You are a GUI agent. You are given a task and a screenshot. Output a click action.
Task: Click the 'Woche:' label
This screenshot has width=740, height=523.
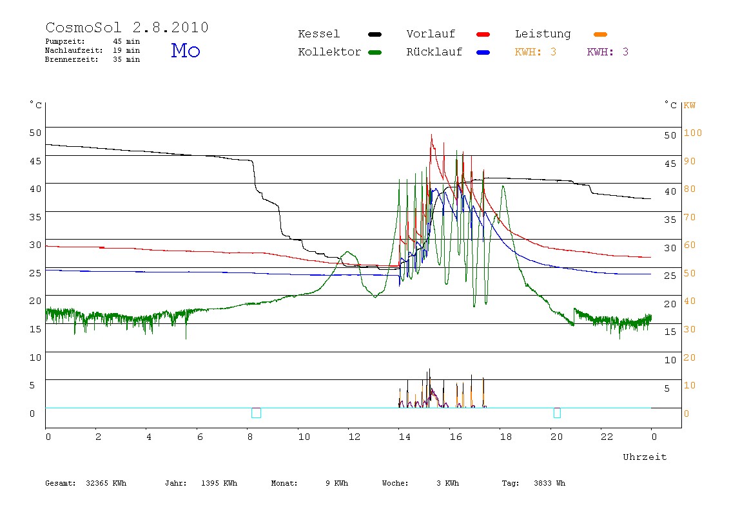click(x=395, y=483)
